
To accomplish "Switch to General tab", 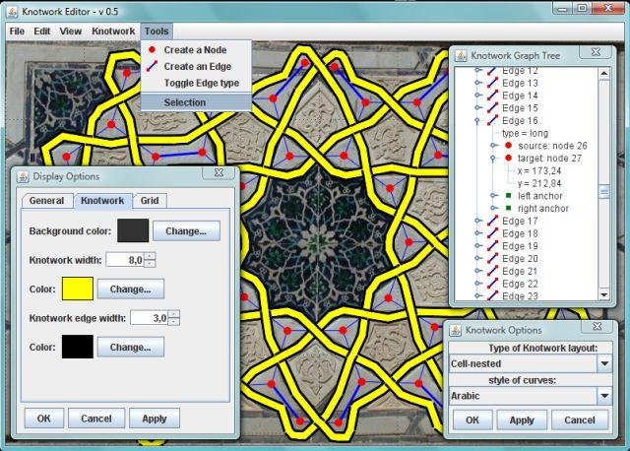I will pyautogui.click(x=46, y=201).
